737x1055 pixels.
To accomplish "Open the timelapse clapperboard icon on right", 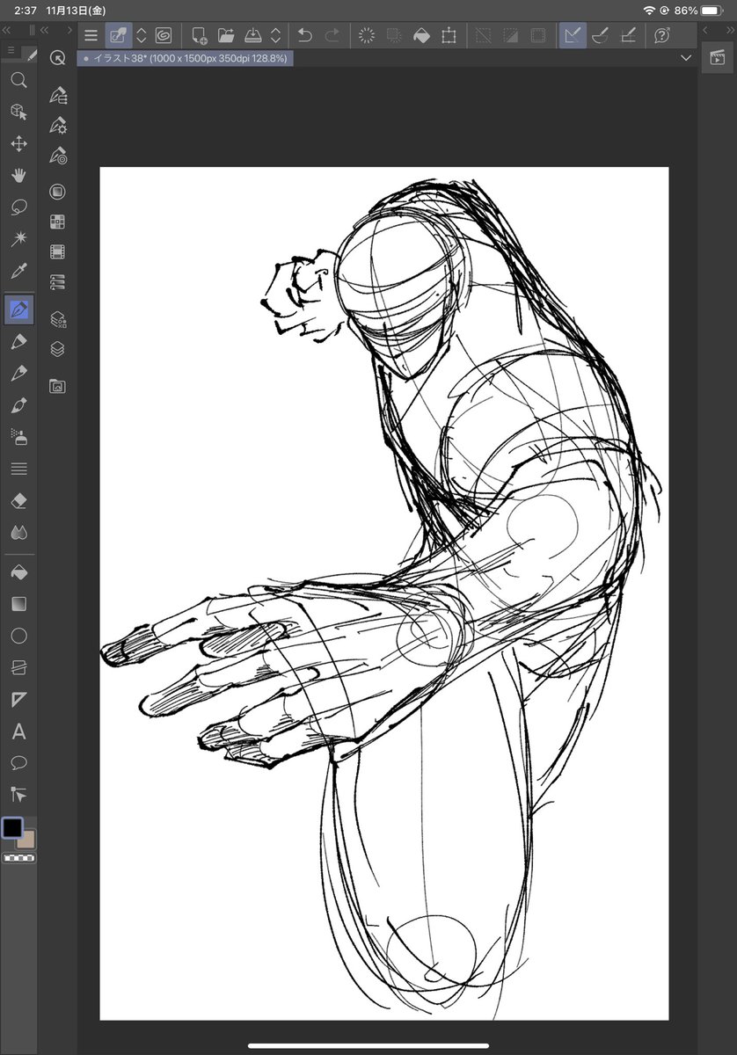I will pos(718,58).
